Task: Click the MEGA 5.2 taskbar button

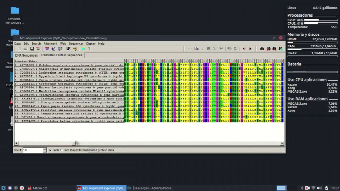Action: (x=37, y=188)
